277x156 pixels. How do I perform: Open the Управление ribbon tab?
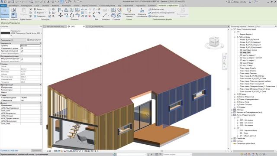coord(128,6)
